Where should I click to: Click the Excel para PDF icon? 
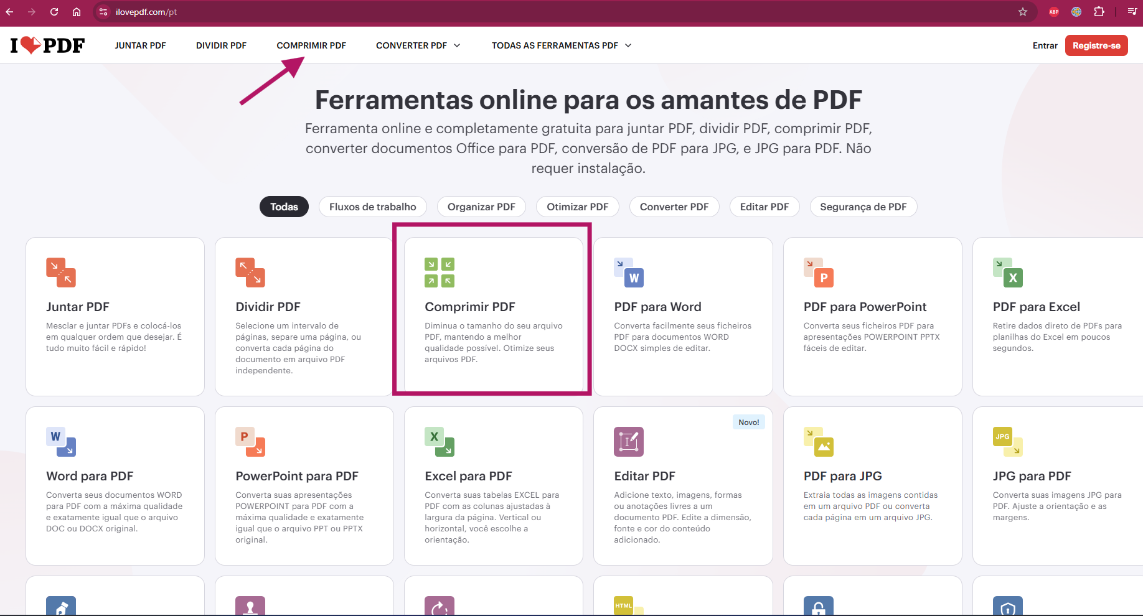(440, 442)
